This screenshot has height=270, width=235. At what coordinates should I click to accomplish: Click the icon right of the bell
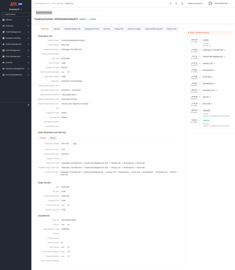(x=182, y=3)
